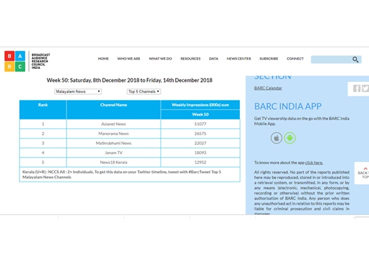The height and width of the screenshot is (277, 369).
Task: Open the DATA menu item
Action: coord(213,59)
